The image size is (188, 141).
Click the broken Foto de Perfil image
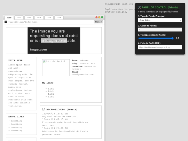pos(56,68)
